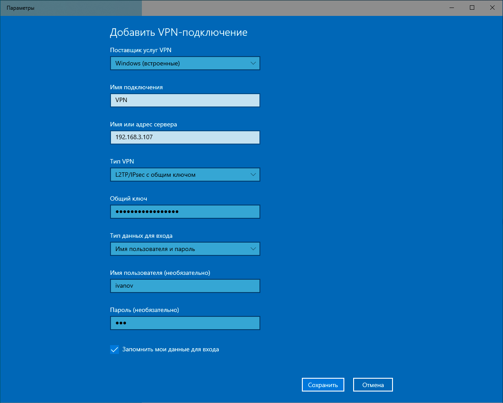Select the "Общий ключ" masked input field
The height and width of the screenshot is (403, 503).
(185, 212)
